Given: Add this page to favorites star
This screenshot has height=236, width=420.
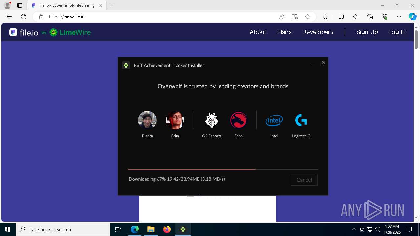Looking at the screenshot, I should (x=308, y=17).
